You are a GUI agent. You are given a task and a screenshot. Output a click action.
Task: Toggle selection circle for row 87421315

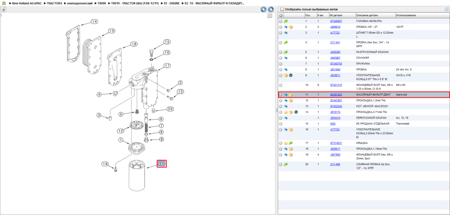coord(281,85)
